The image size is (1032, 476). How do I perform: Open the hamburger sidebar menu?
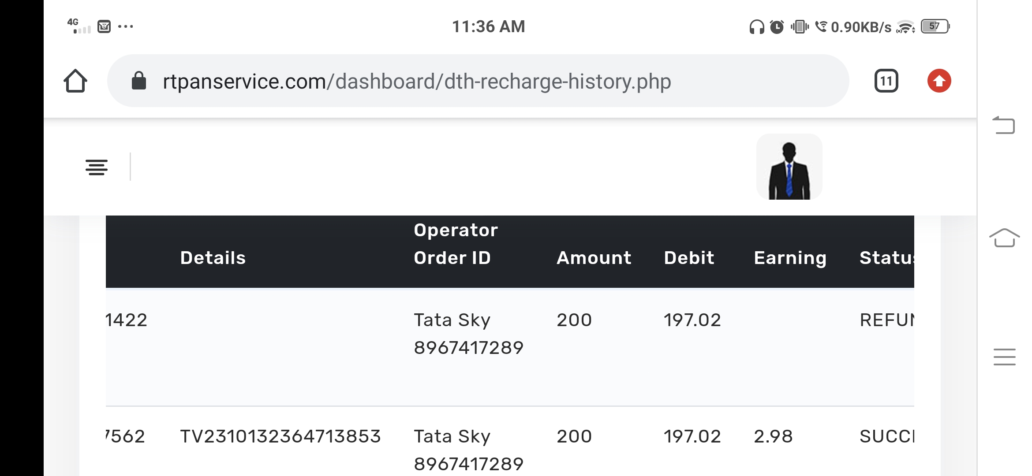97,167
